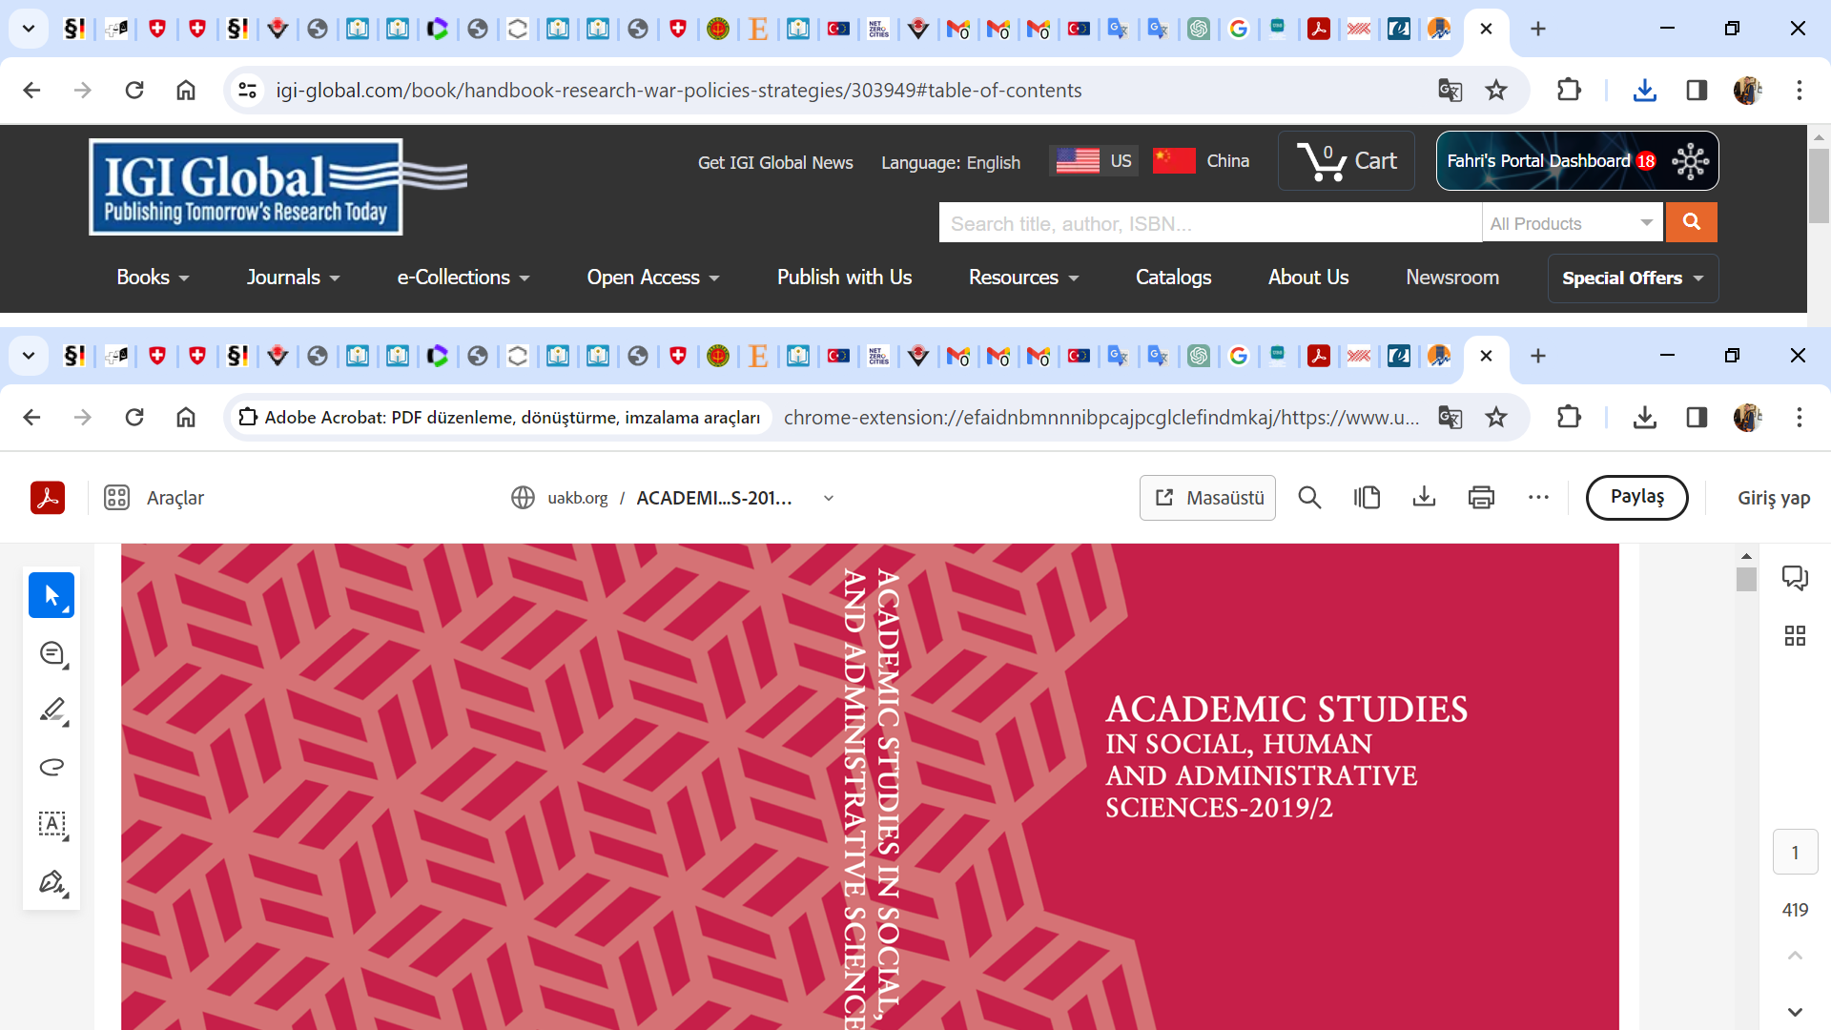Open comments panel icon on right sidebar
This screenshot has height=1030, width=1831.
coord(1795,578)
